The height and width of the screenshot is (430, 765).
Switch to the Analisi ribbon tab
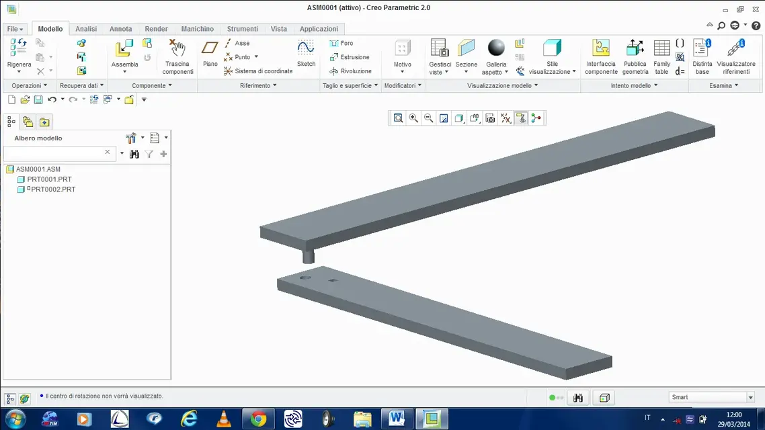tap(86, 29)
